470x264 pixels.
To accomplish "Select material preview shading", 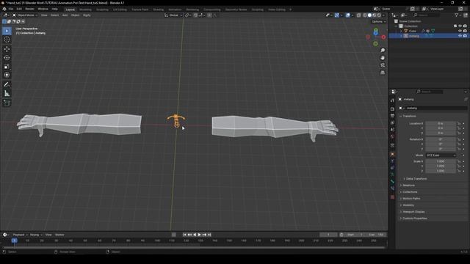I will tap(375, 15).
